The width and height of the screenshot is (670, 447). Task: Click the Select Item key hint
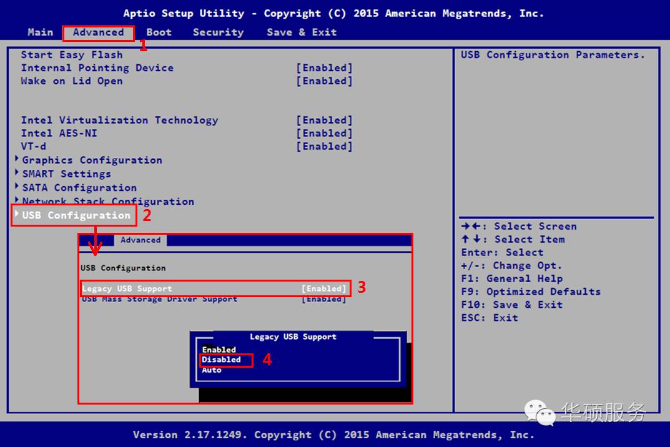coord(513,239)
